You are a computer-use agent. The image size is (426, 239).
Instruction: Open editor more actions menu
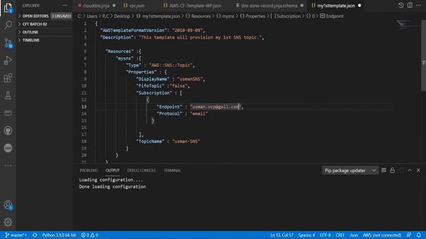(419, 5)
